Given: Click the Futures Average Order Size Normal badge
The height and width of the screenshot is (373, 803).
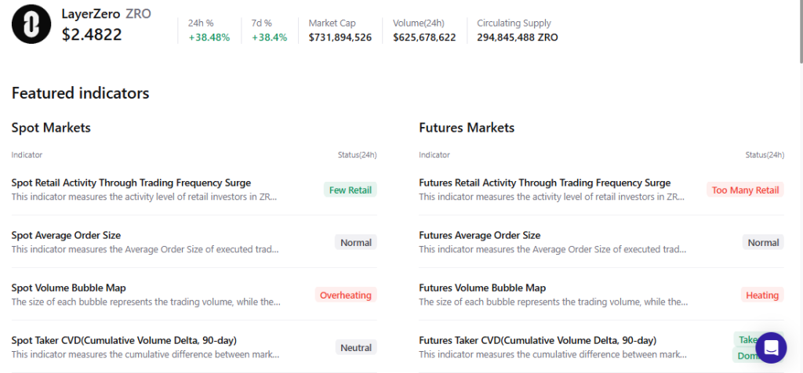Looking at the screenshot, I should pyautogui.click(x=762, y=242).
